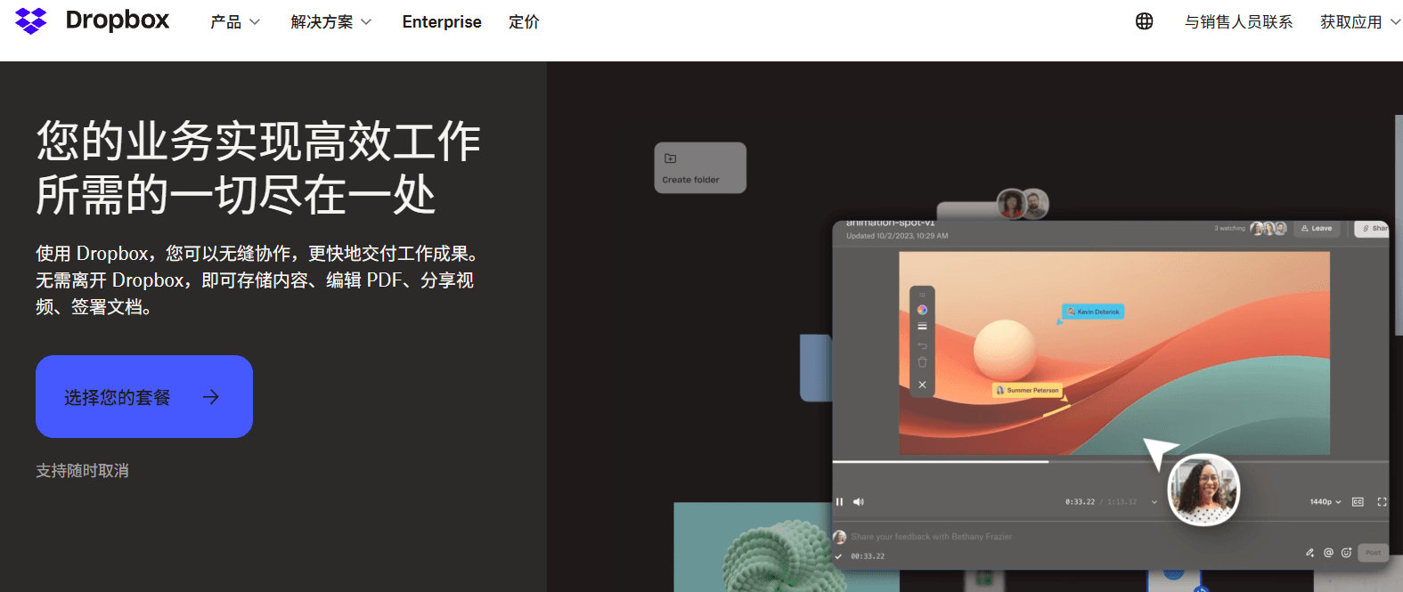Click the Create folder icon in preview
Viewport: 1403px width, 592px height.
671,158
